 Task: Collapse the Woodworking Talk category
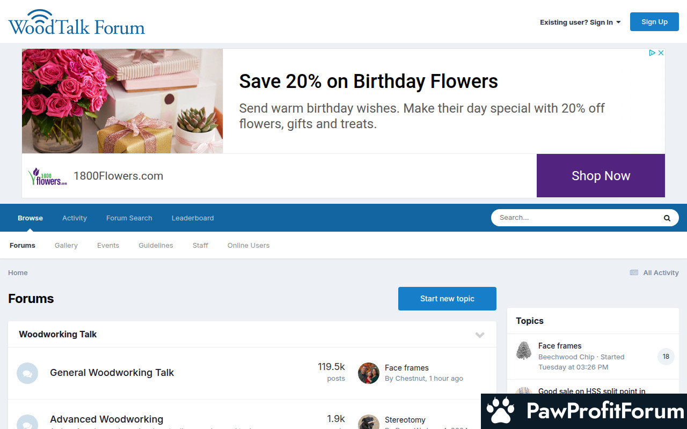click(x=480, y=335)
